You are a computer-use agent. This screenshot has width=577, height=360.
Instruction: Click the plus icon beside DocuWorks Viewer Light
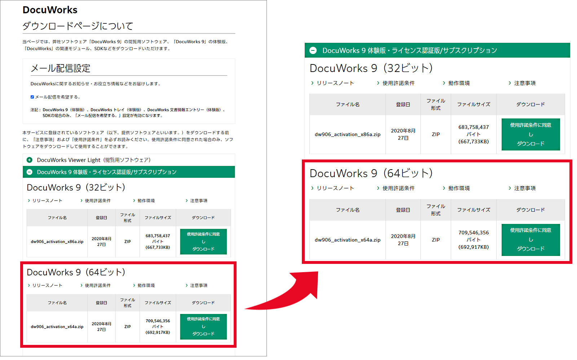pyautogui.click(x=28, y=160)
